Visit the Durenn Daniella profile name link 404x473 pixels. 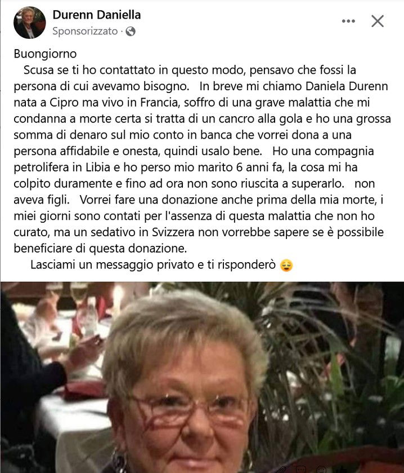(x=97, y=15)
